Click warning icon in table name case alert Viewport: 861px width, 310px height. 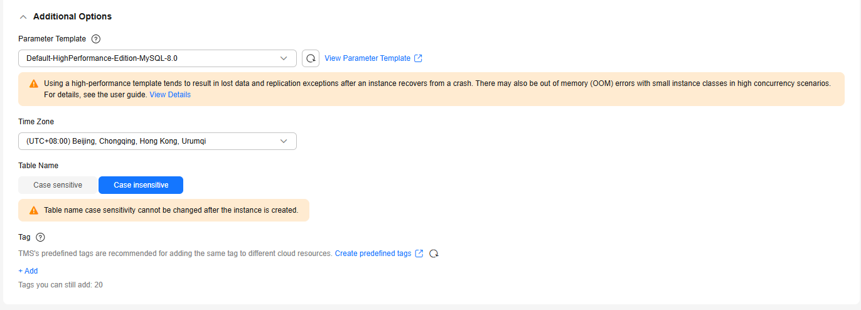coord(34,210)
